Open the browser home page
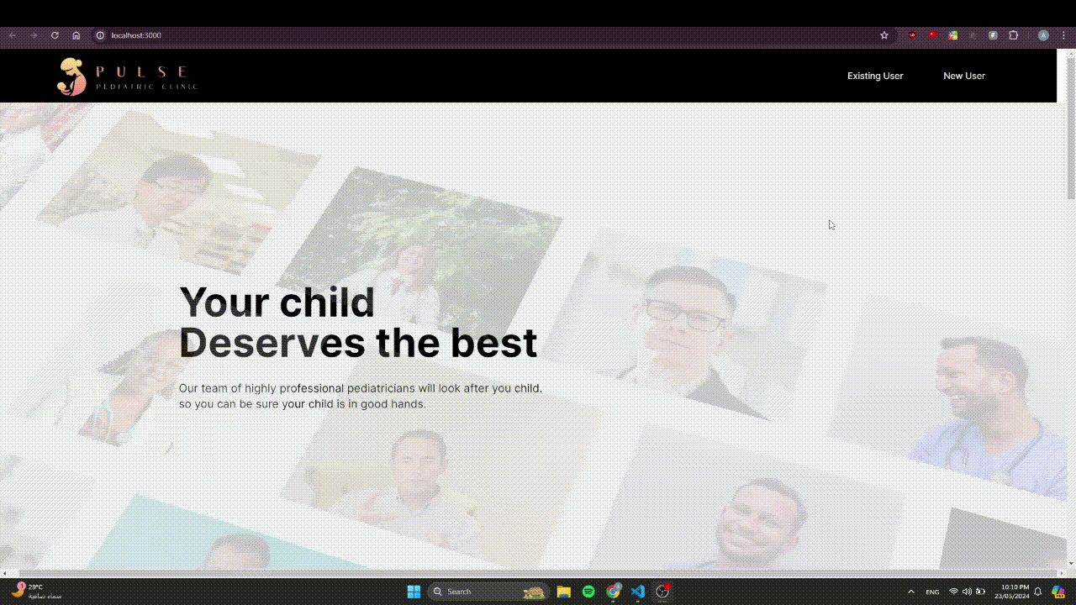Image resolution: width=1076 pixels, height=605 pixels. pyautogui.click(x=76, y=35)
